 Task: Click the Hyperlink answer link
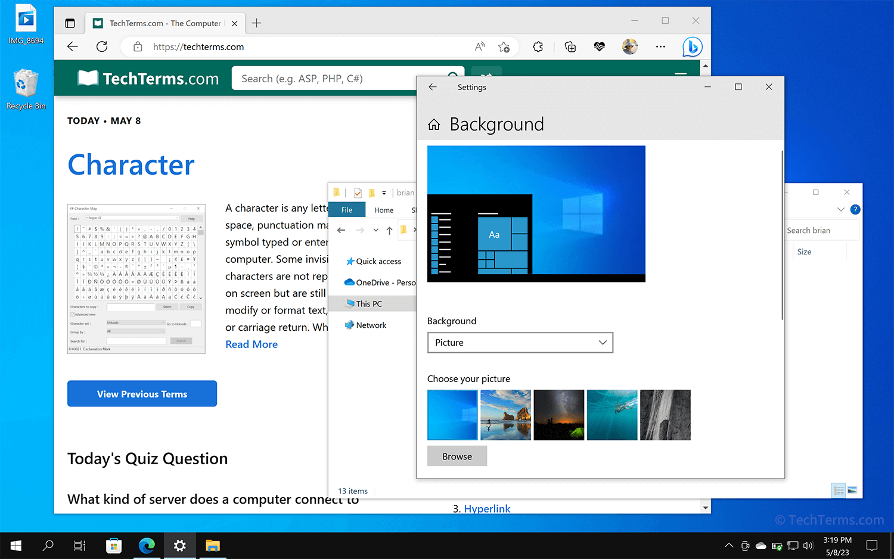(x=487, y=508)
